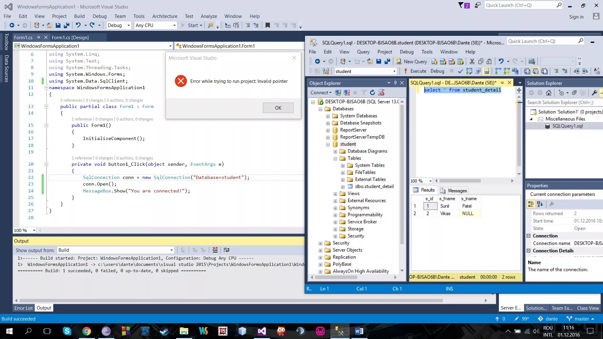Click Categorized icon in Properties panel
603x339 pixels.
(531, 204)
